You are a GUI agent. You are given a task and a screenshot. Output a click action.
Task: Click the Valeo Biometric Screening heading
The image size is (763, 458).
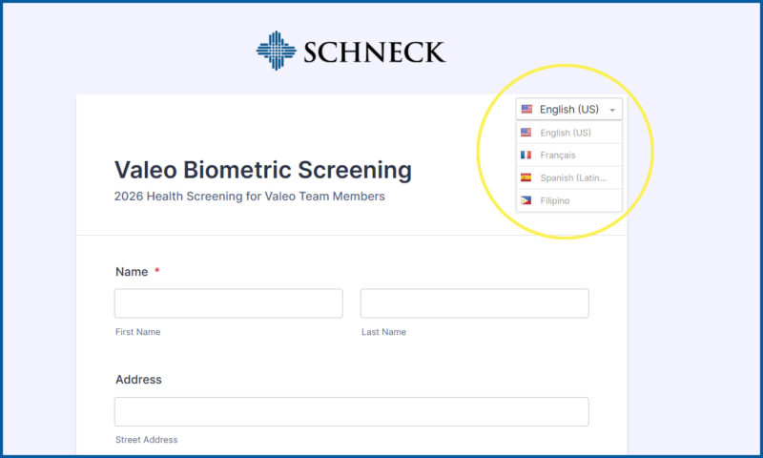click(x=263, y=170)
